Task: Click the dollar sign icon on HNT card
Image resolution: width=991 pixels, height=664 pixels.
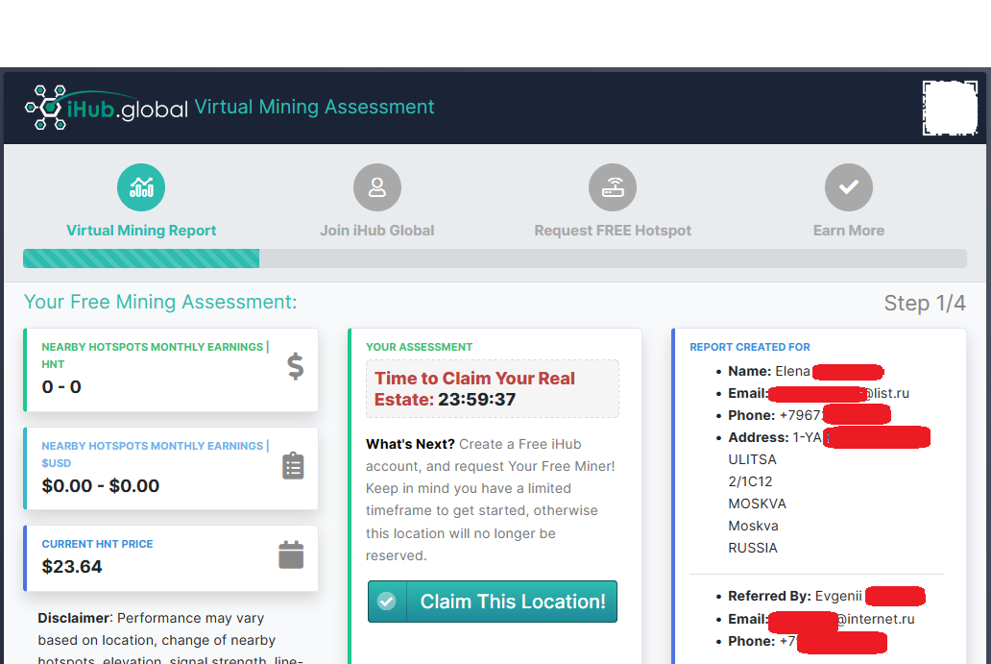Action: 295,366
